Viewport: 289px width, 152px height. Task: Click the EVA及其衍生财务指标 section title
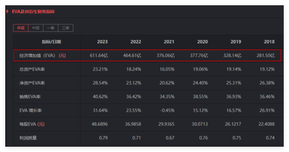click(x=33, y=12)
